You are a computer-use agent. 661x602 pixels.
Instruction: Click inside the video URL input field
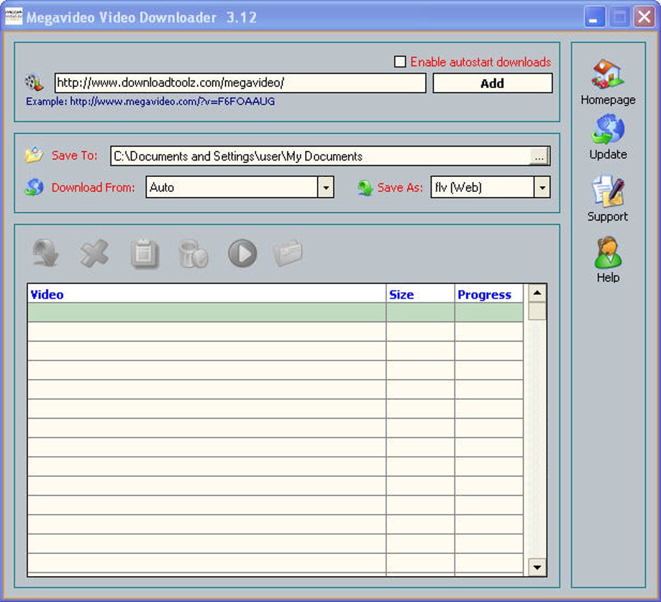[x=240, y=83]
